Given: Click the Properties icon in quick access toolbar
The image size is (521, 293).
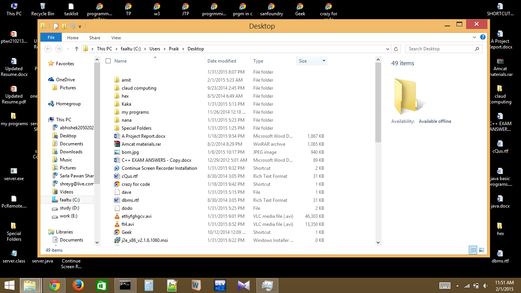Looking at the screenshot, I should (x=56, y=26).
